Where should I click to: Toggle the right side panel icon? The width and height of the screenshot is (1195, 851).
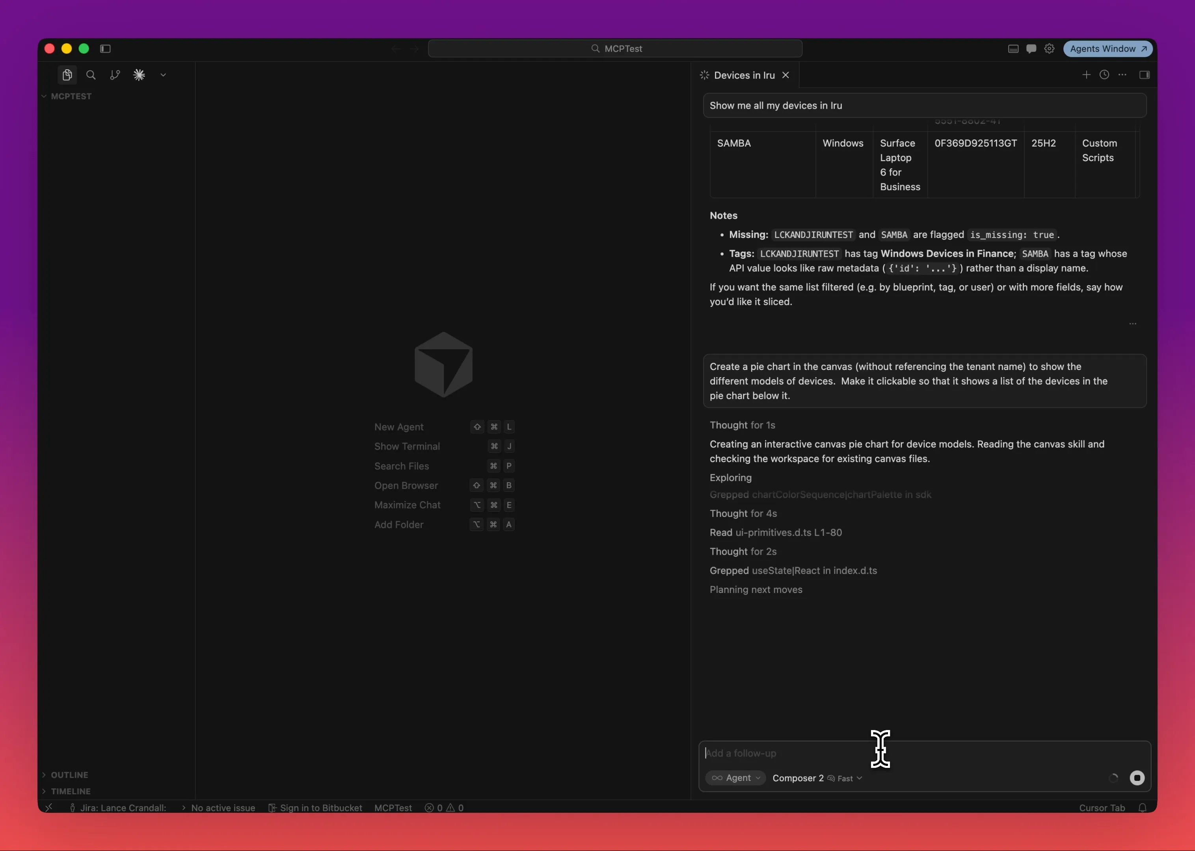click(x=1144, y=75)
